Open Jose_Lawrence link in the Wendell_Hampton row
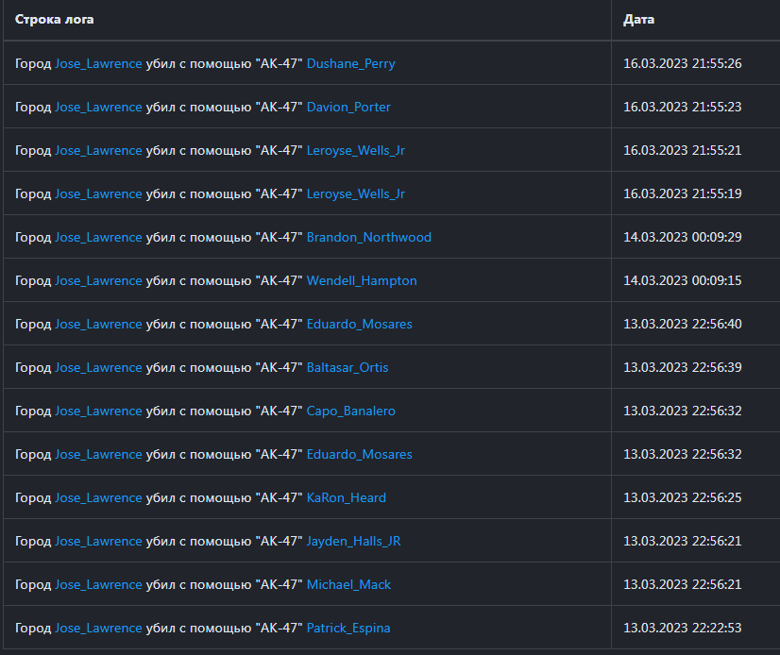This screenshot has width=780, height=655. pyautogui.click(x=98, y=281)
